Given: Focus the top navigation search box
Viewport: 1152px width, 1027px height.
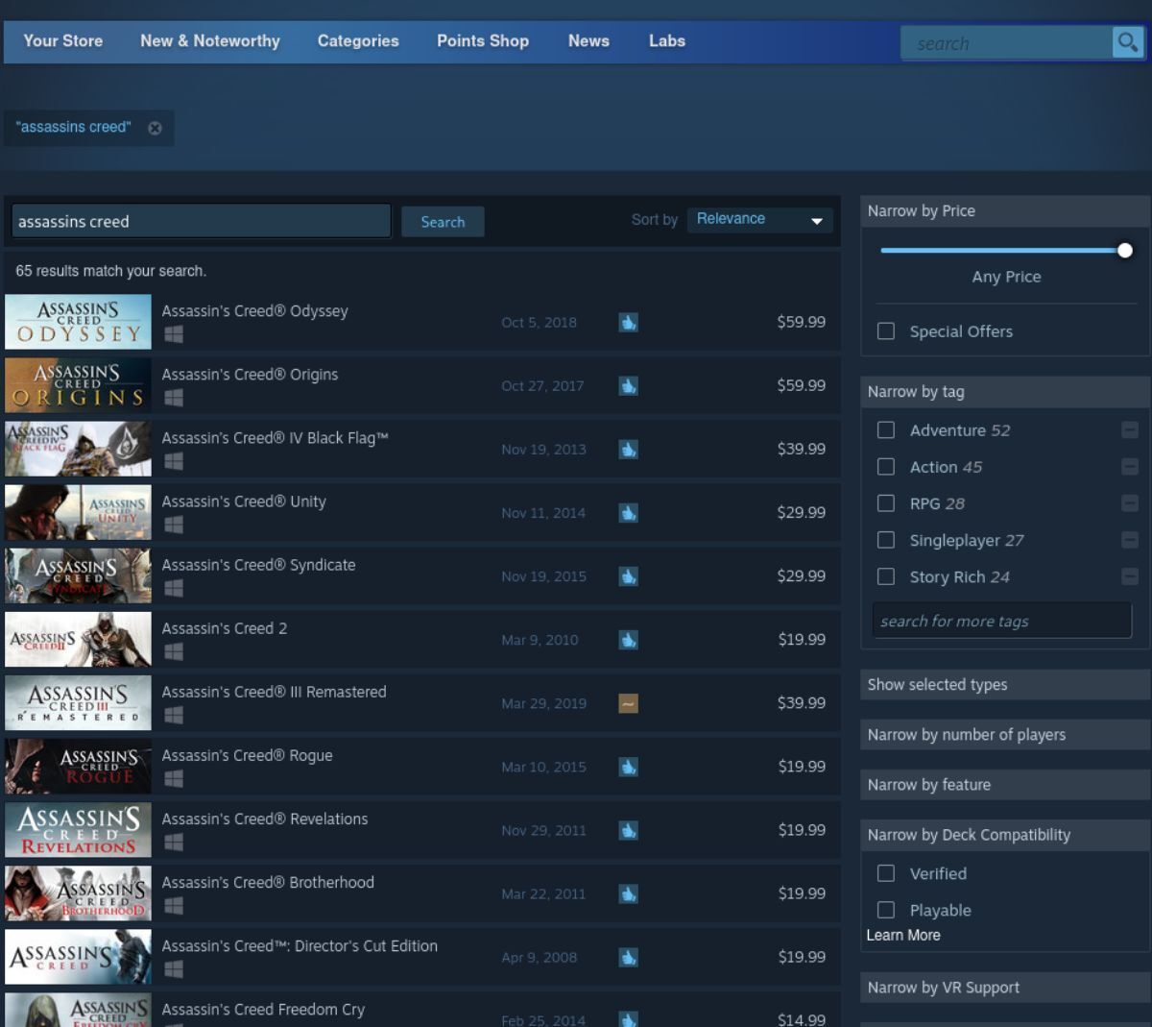Looking at the screenshot, I should pyautogui.click(x=1006, y=43).
